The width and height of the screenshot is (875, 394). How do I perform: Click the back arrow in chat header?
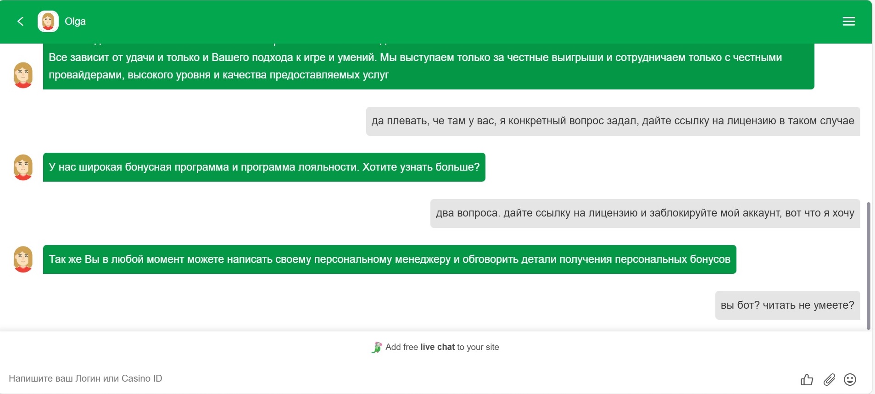20,21
